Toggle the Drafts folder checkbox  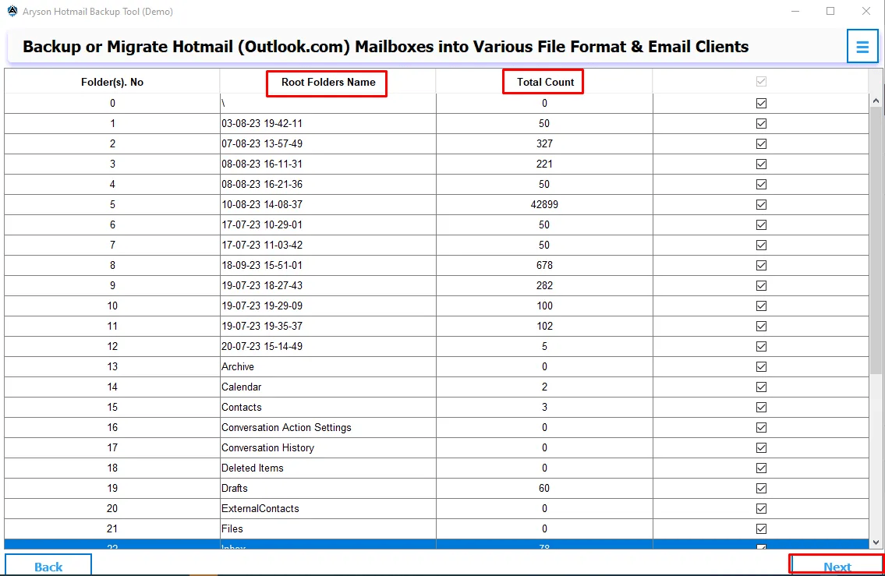click(x=761, y=489)
